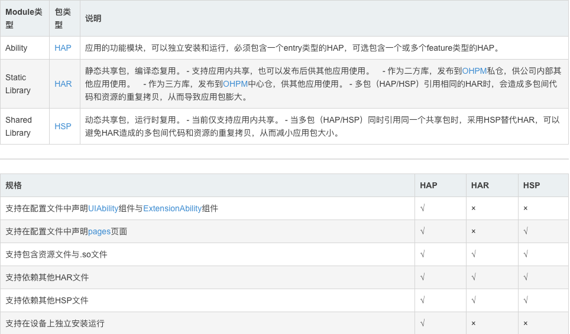Screen dimensions: 570x334
Task: Select the 支持依赖其他HSP文件 row label
Action: pyautogui.click(x=47, y=300)
